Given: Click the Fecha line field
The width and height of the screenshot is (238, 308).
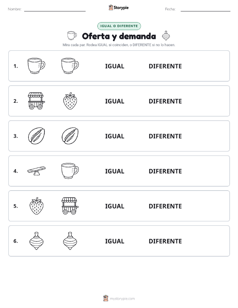Looking at the screenshot, I should 205,9.
